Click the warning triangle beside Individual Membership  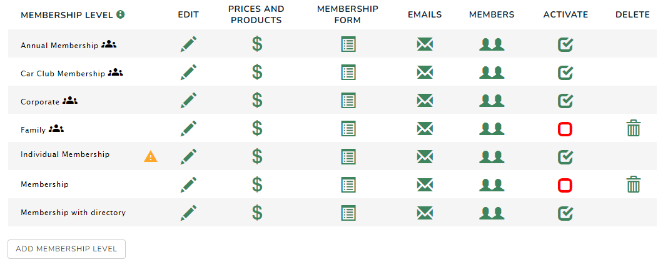(150, 156)
